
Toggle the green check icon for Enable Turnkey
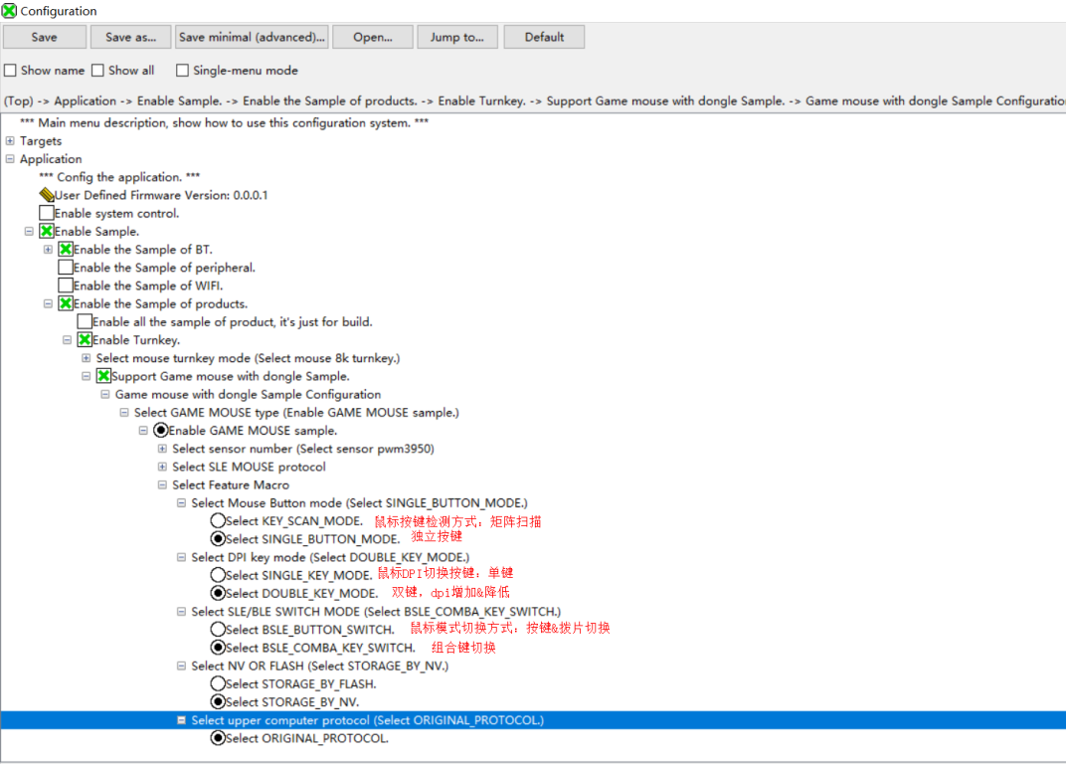coord(85,340)
